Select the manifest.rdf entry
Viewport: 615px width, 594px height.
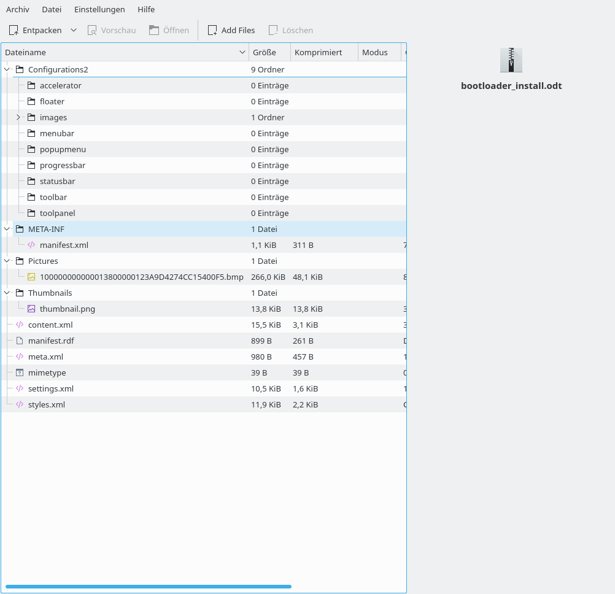(x=51, y=341)
